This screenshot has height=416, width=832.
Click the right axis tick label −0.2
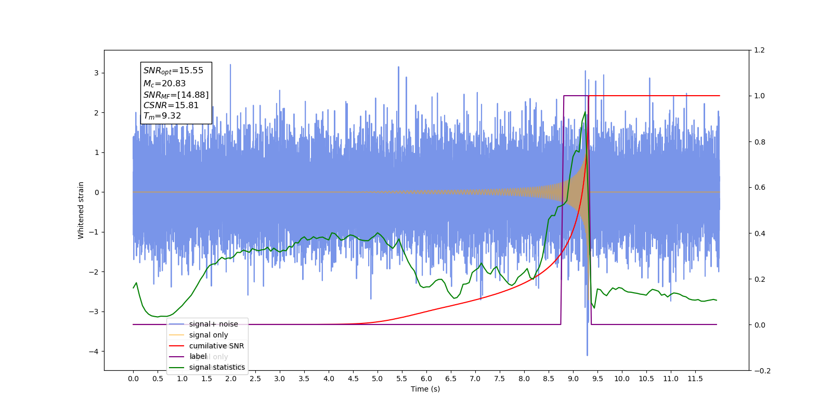point(762,371)
